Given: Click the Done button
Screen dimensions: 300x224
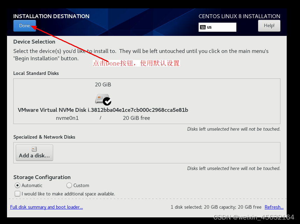Looking at the screenshot, I should pyautogui.click(x=24, y=25).
